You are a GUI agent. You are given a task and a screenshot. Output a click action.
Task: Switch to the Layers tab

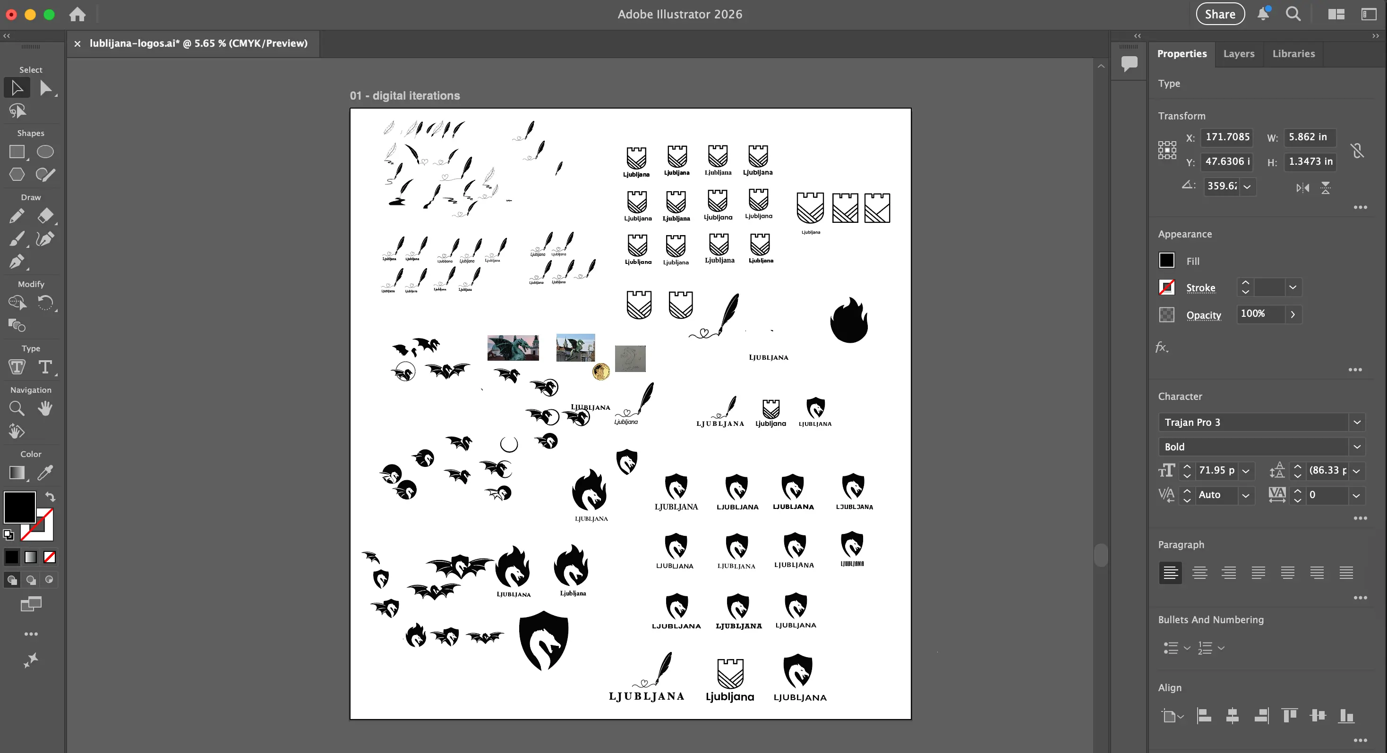1238,54
